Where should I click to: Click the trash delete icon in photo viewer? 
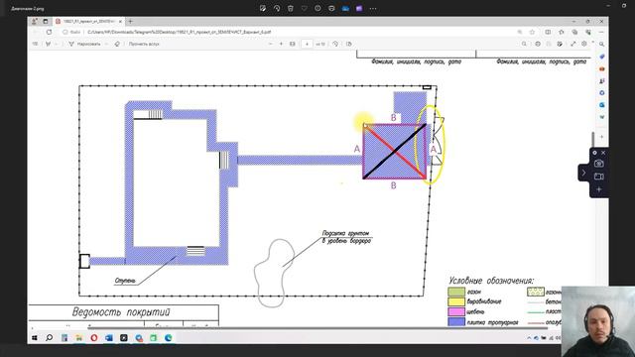pyautogui.click(x=291, y=8)
